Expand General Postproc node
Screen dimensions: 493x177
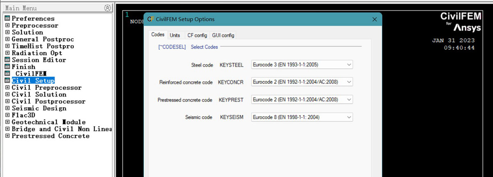coord(7,39)
